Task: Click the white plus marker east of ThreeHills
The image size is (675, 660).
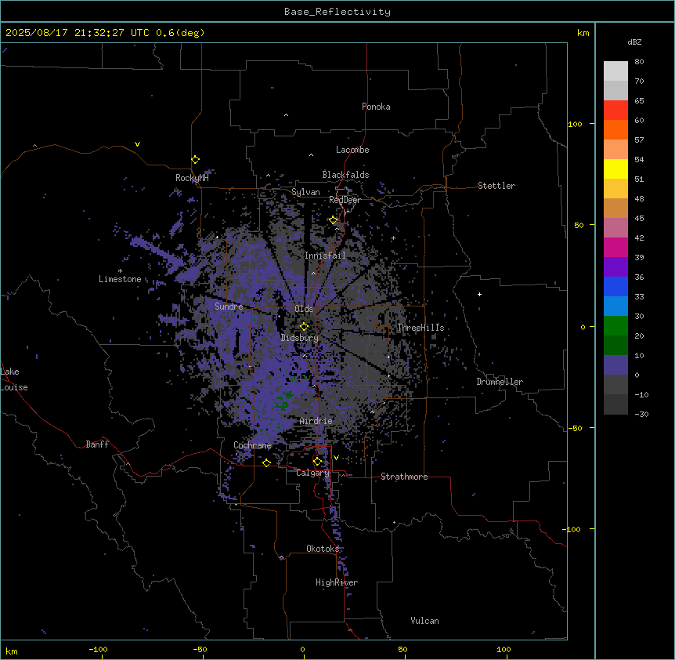Action: coord(479,294)
